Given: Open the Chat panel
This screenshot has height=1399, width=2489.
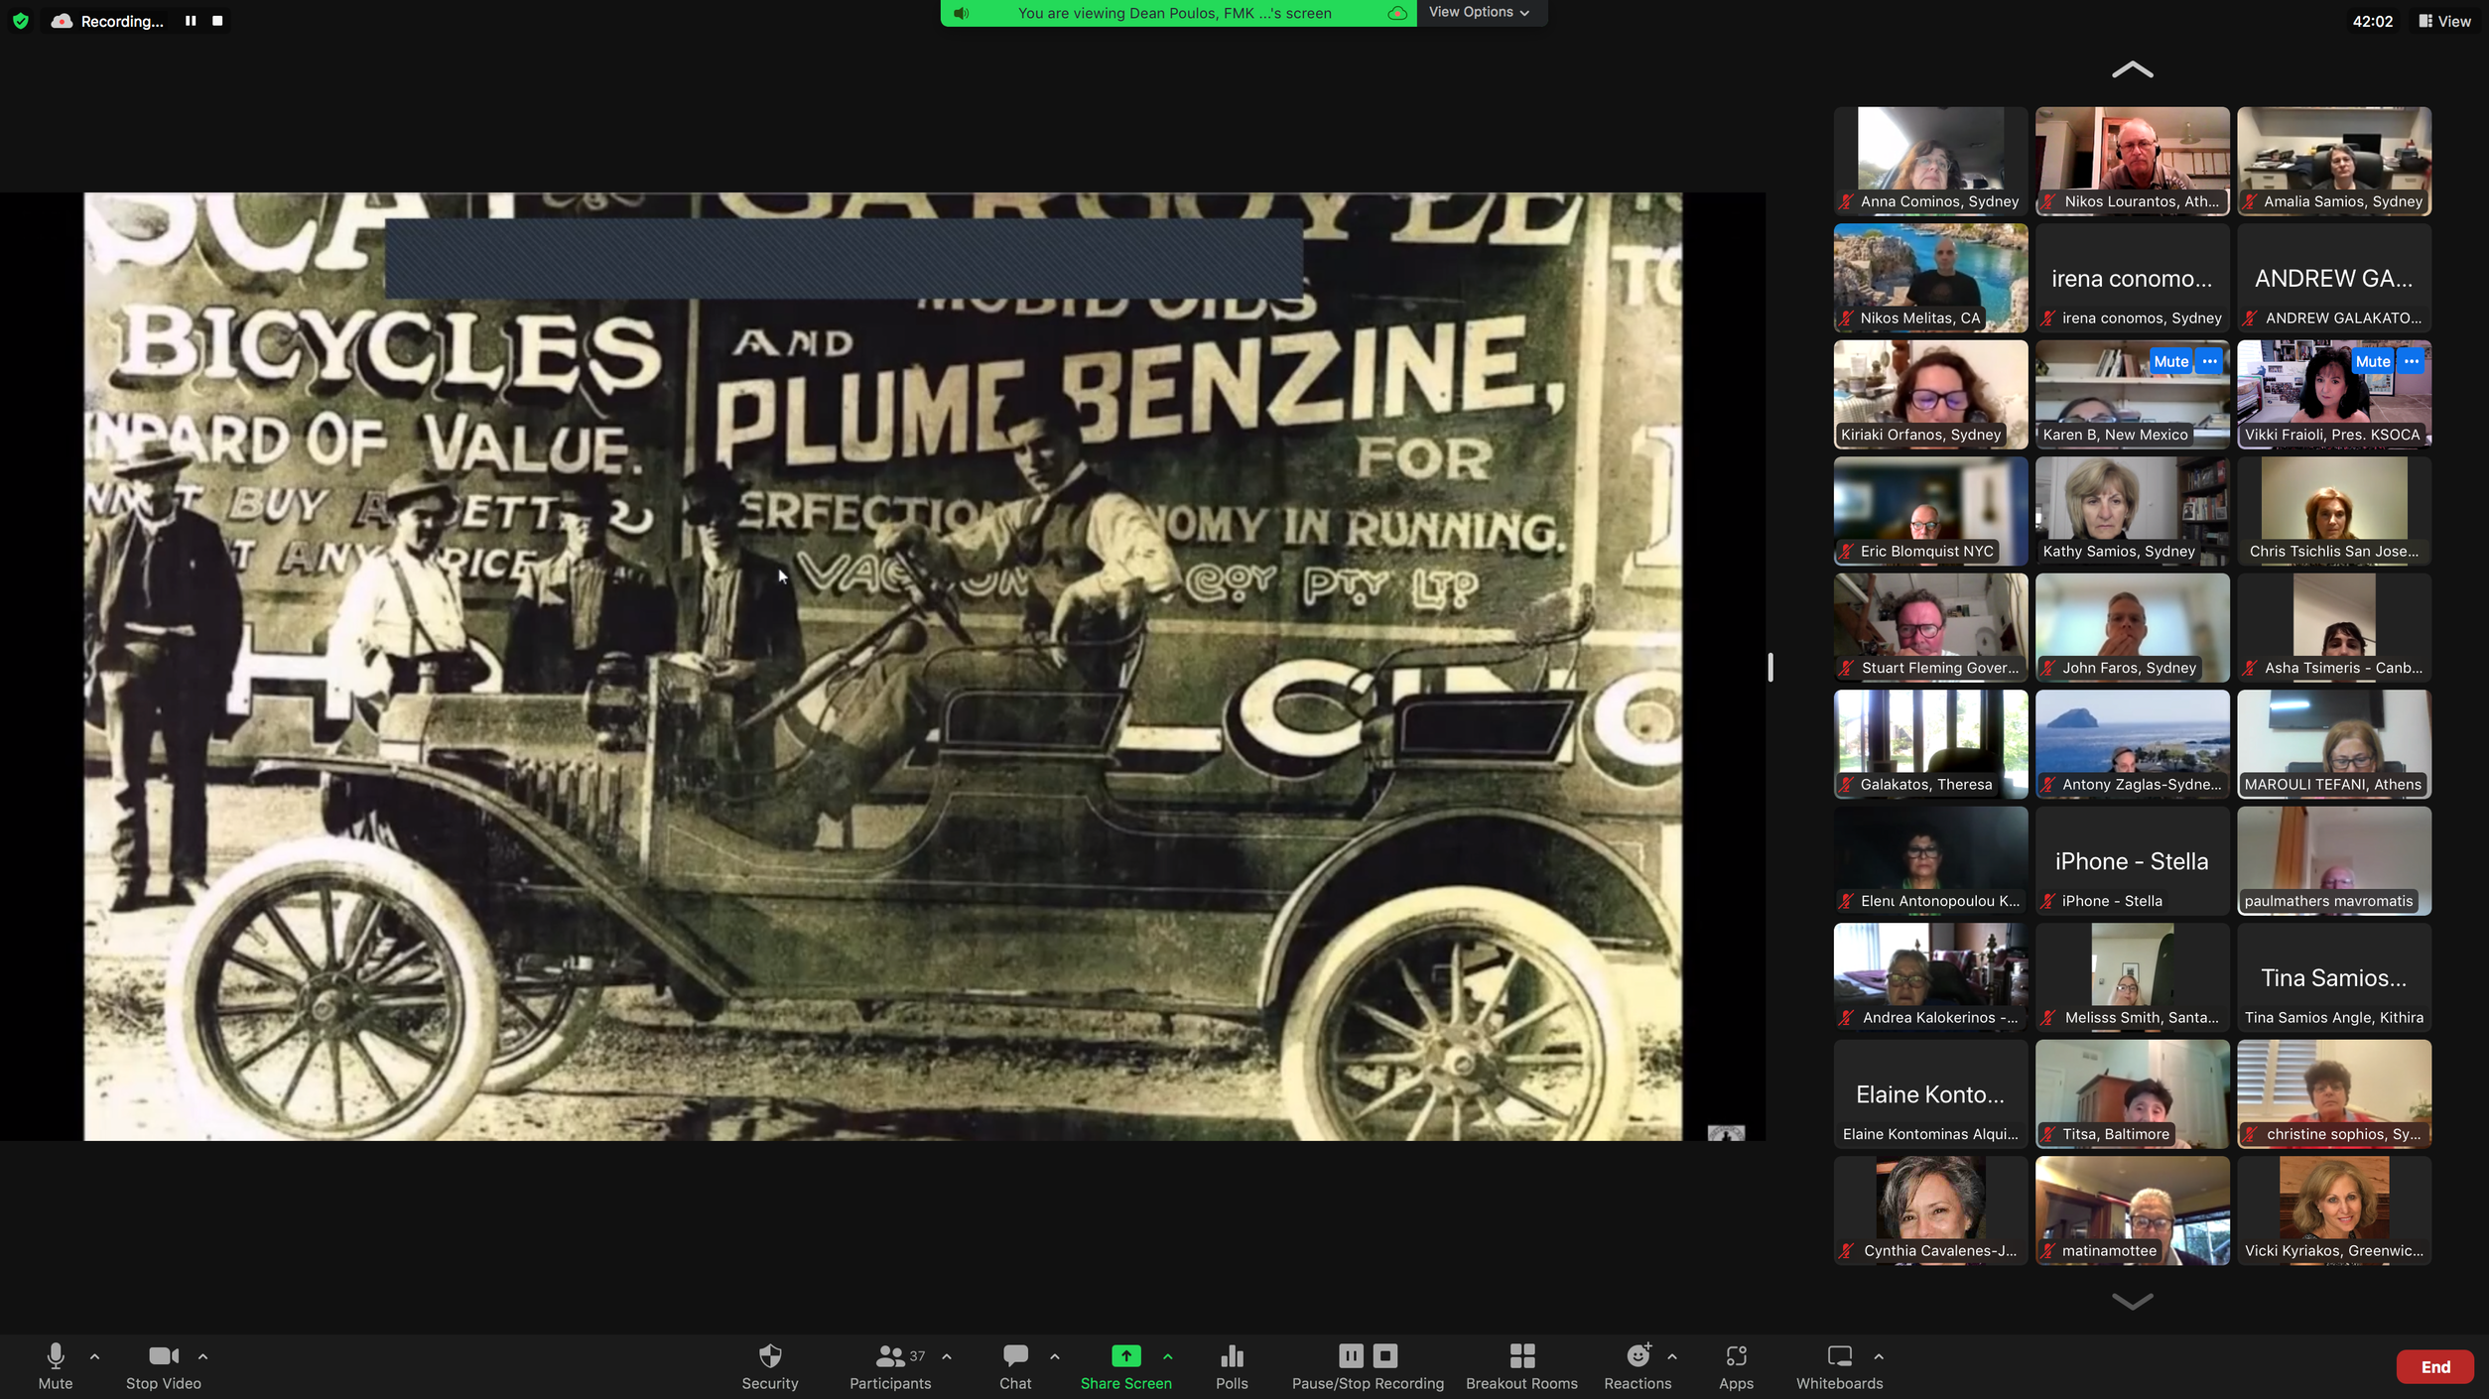Looking at the screenshot, I should click(x=1014, y=1356).
